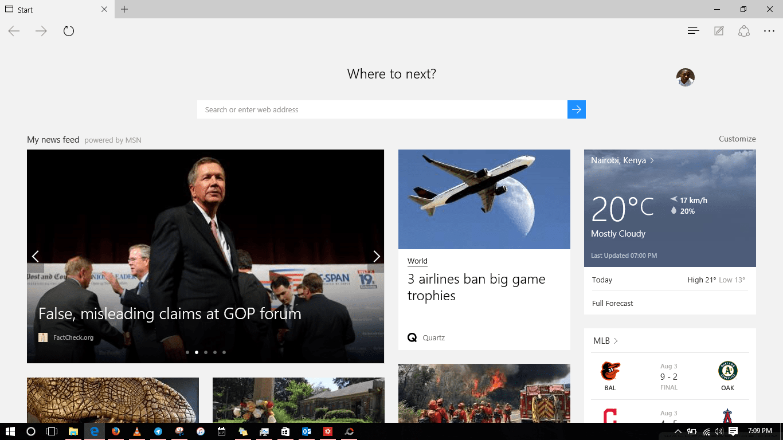Screen dimensions: 783x440
Task: Show hidden system tray icons
Action: [x=678, y=431]
